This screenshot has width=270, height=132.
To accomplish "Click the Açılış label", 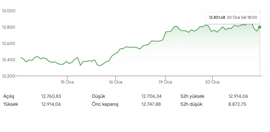I will 9,96.
